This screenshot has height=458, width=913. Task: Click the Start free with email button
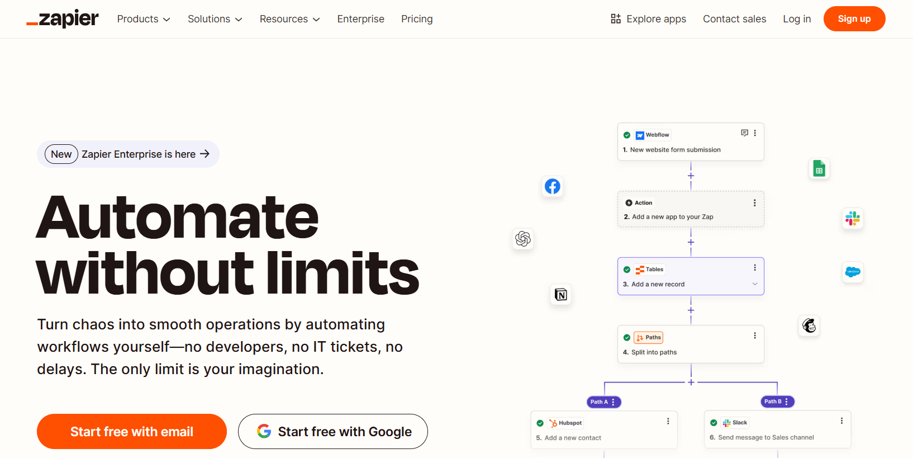click(131, 431)
